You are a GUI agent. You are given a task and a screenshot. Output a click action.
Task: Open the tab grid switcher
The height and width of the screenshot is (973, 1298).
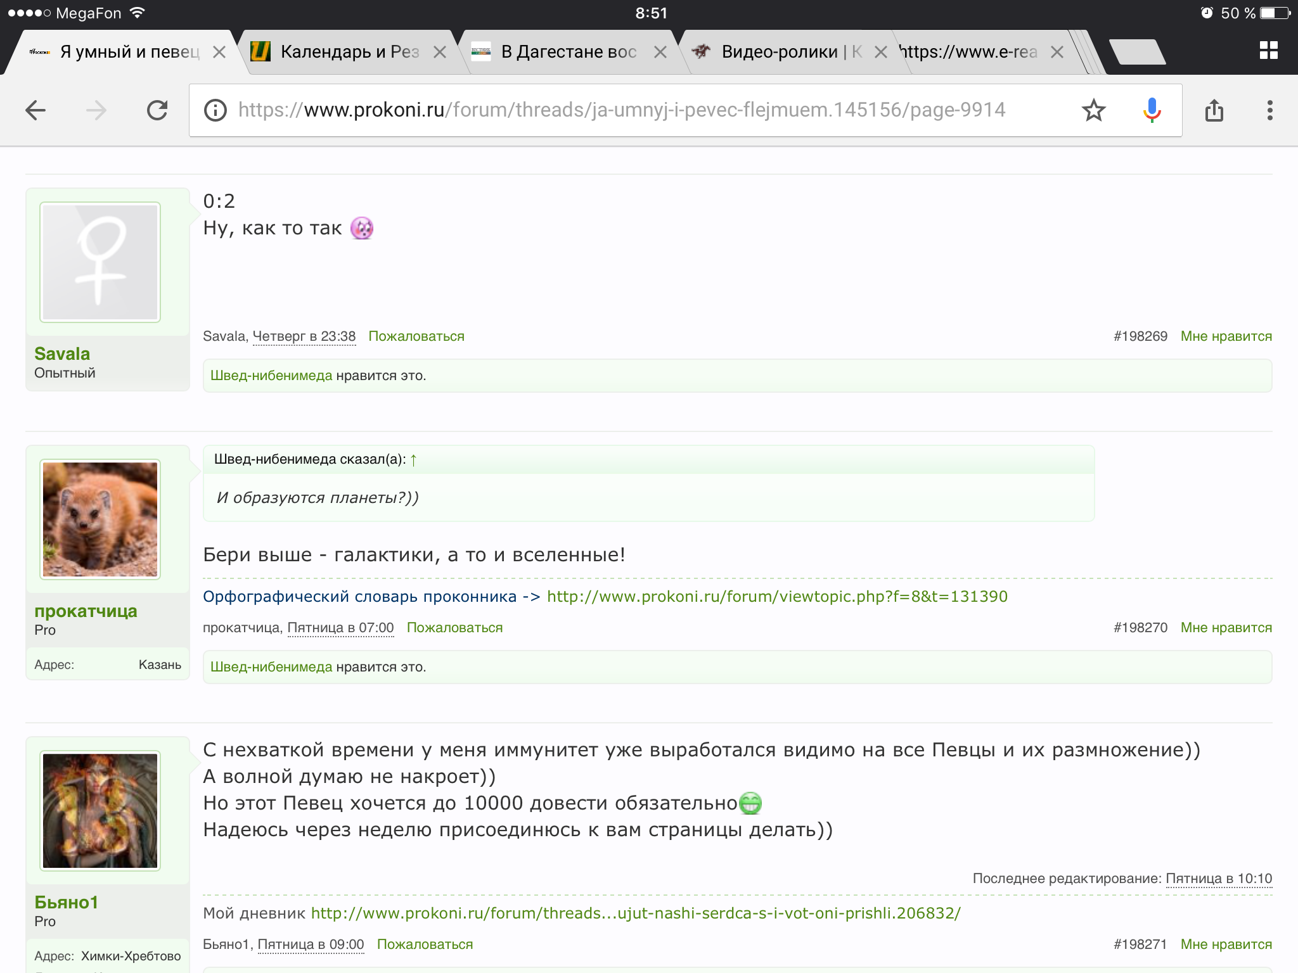coord(1268,51)
